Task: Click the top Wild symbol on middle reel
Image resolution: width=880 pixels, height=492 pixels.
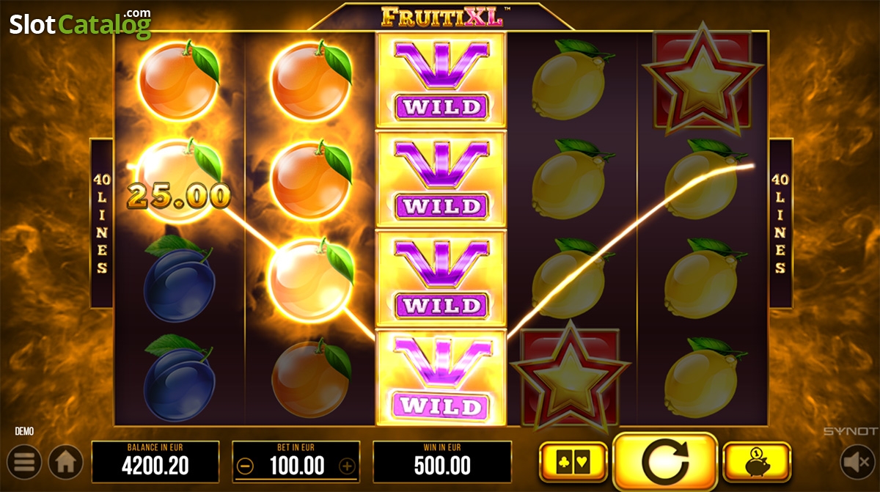Action: (441, 80)
